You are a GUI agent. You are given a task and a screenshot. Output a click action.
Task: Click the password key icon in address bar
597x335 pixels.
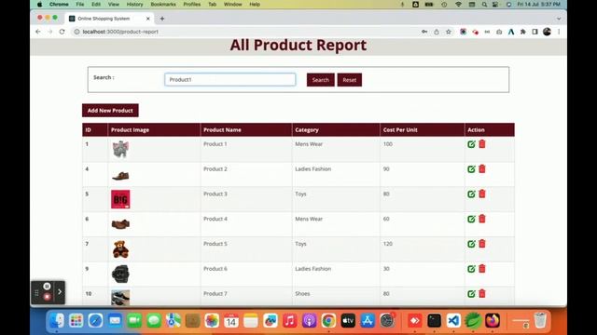pyautogui.click(x=424, y=32)
